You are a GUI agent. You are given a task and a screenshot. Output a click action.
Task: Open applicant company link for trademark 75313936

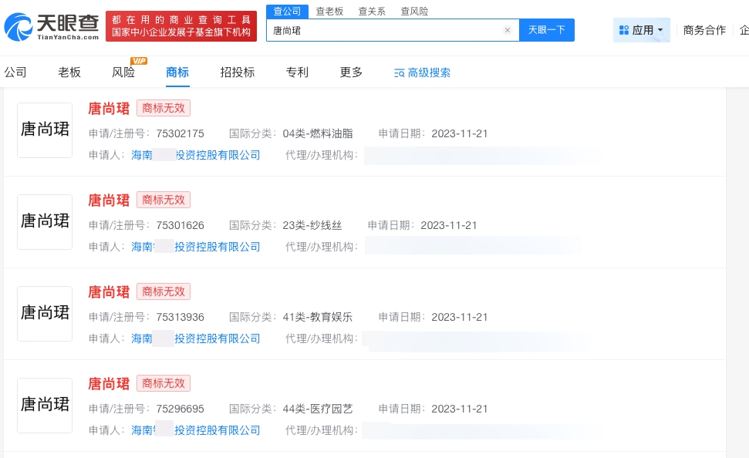[196, 338]
